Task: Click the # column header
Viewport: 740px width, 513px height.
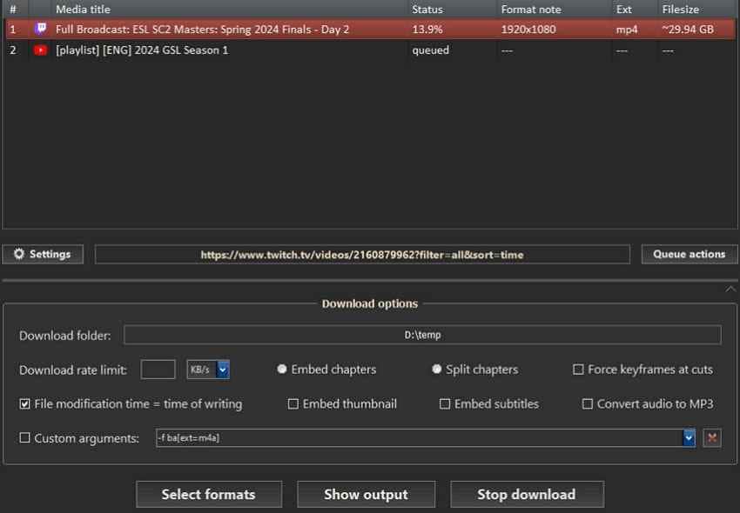Action: (x=13, y=9)
